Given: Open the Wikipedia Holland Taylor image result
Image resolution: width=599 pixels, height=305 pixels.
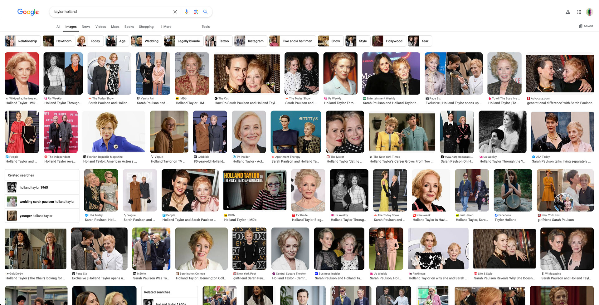Looking at the screenshot, I should point(22,73).
